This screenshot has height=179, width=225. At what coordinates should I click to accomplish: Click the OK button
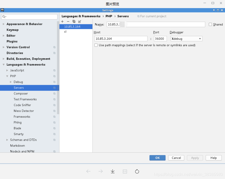[x=157, y=158]
